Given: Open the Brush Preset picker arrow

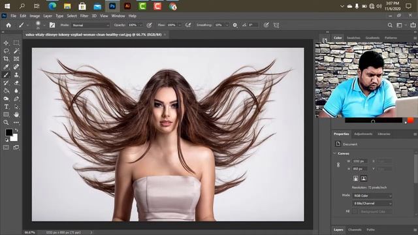Looking at the screenshot, I should pyautogui.click(x=44, y=25).
